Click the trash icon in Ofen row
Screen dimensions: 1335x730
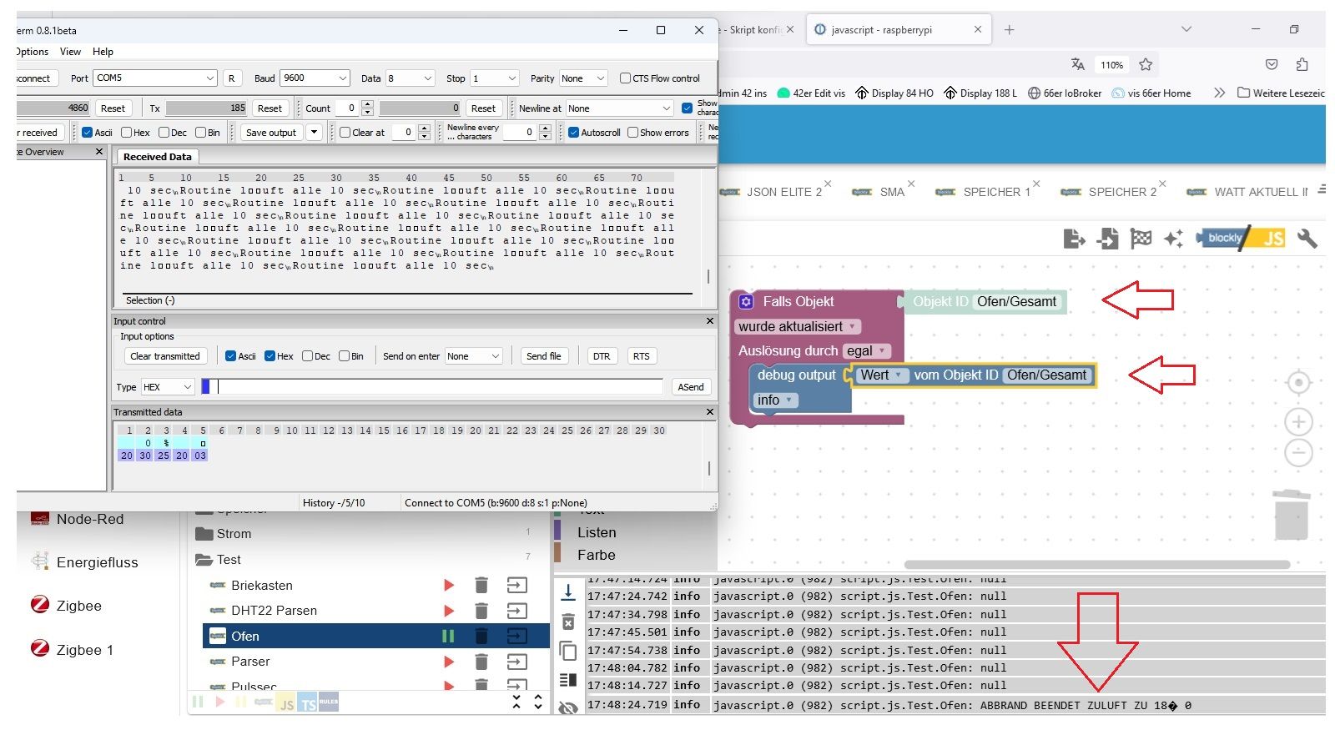coord(481,637)
